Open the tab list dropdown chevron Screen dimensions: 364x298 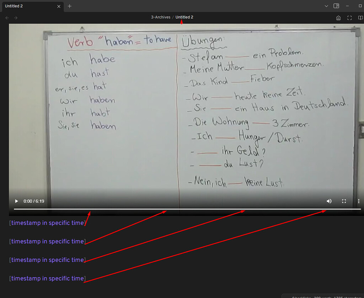pyautogui.click(x=326, y=6)
